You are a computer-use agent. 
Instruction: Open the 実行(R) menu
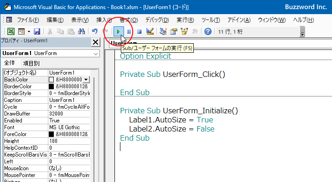coord(185,20)
